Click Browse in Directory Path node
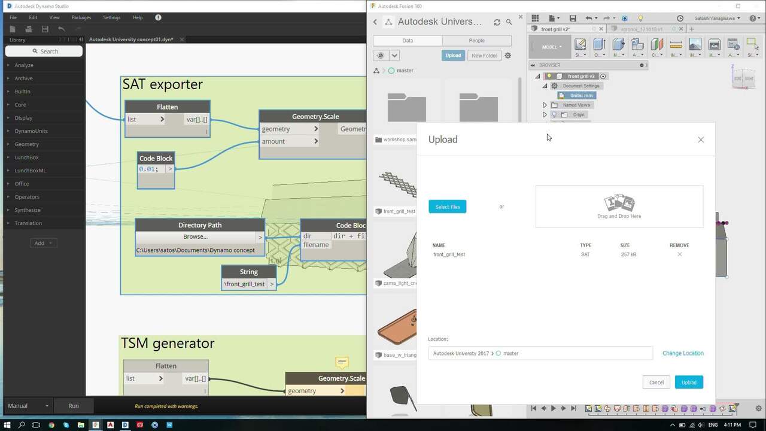This screenshot has height=431, width=766. point(196,236)
